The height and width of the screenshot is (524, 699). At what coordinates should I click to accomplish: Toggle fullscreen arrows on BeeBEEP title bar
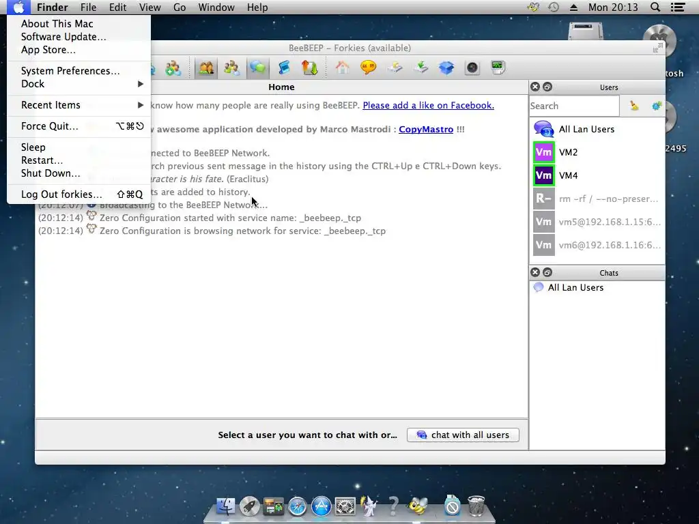(657, 48)
